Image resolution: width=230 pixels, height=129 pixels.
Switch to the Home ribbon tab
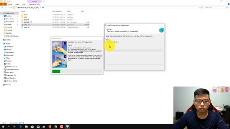point(10,4)
